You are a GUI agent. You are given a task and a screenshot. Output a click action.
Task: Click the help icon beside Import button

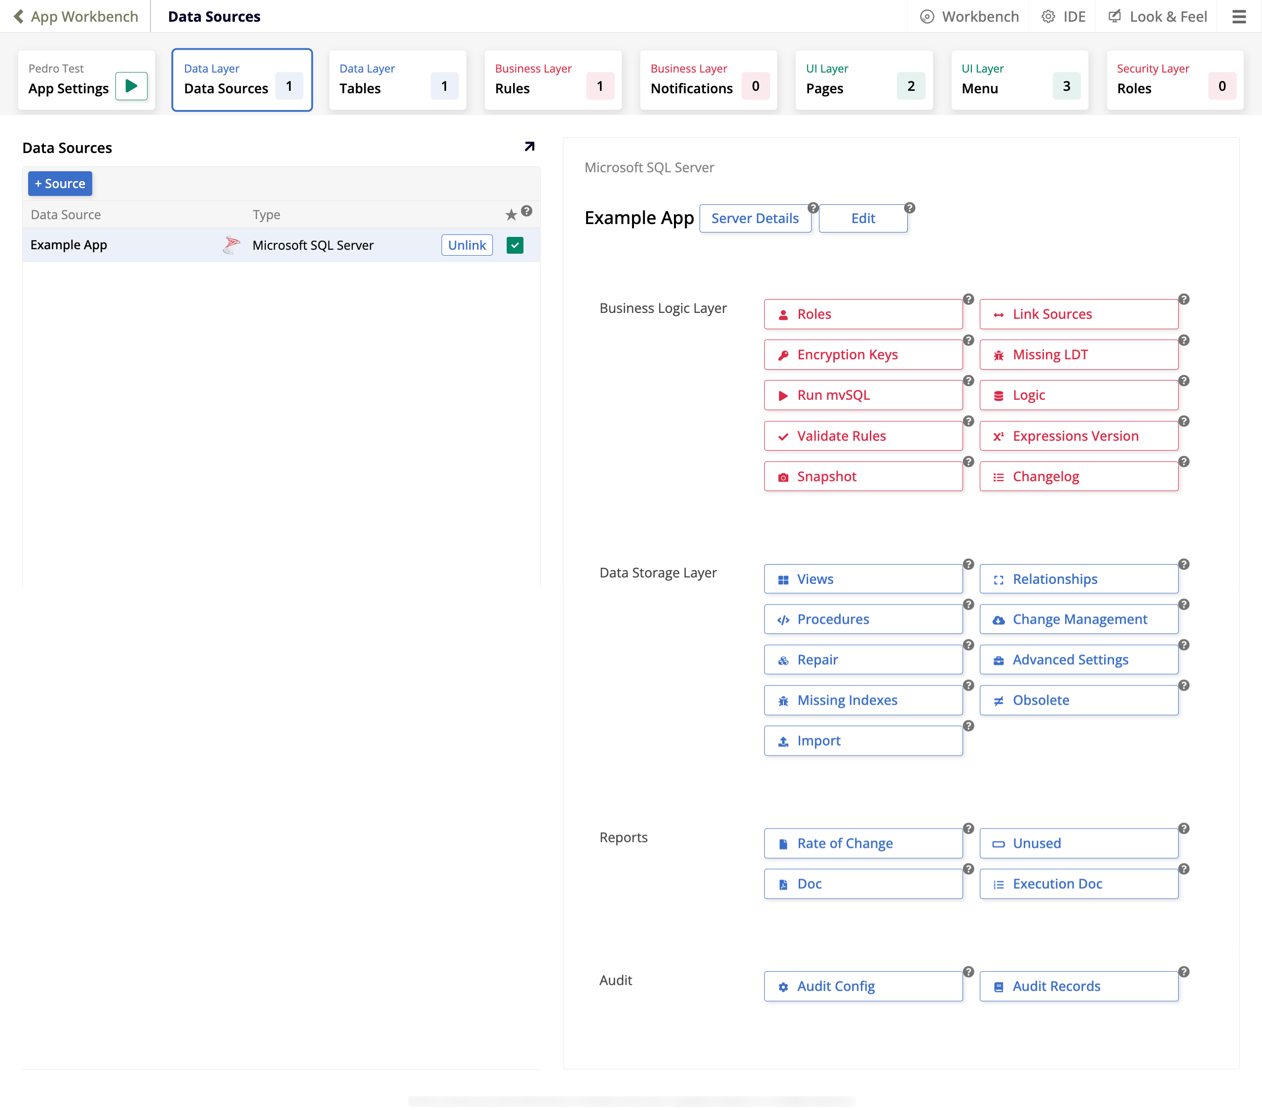click(x=968, y=726)
